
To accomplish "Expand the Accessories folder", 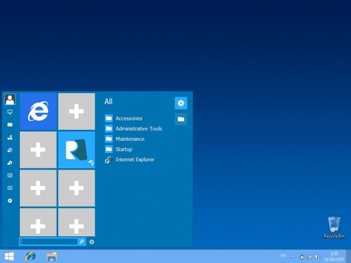I will (129, 119).
